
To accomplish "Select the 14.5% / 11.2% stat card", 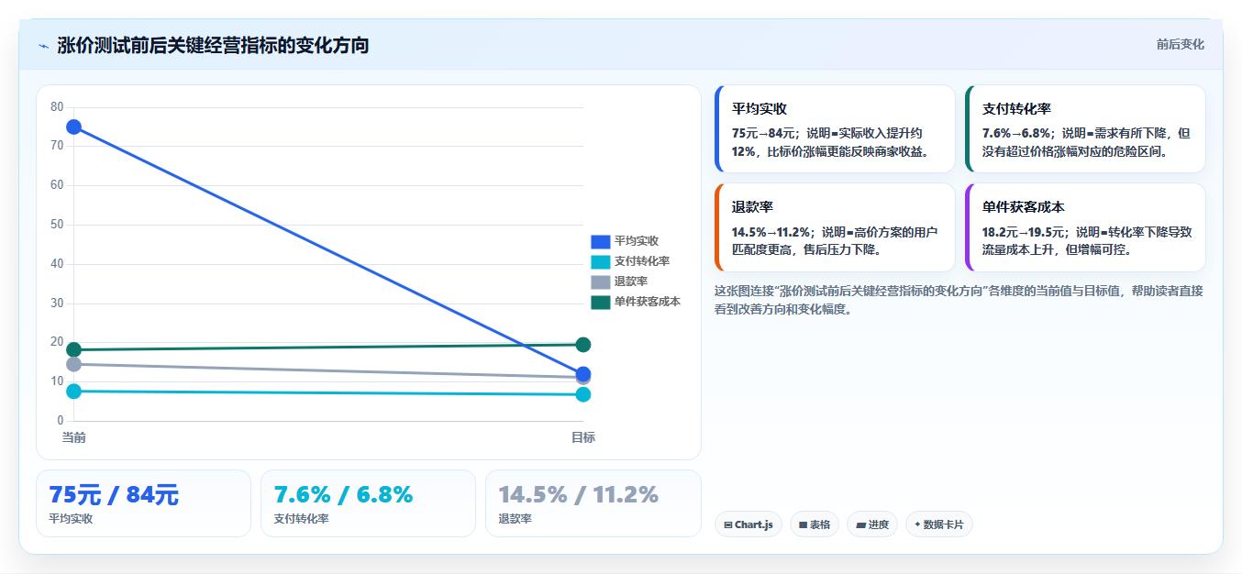I will pyautogui.click(x=593, y=503).
